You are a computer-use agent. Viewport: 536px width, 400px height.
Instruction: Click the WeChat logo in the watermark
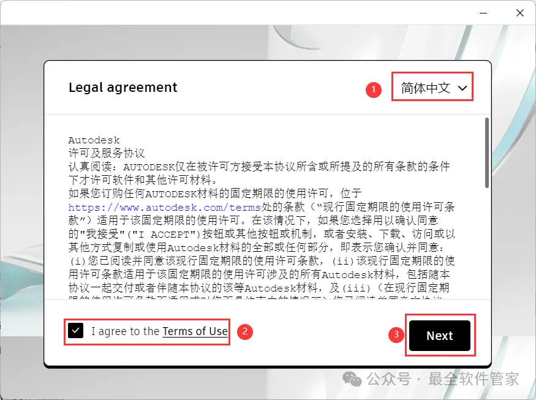click(352, 379)
